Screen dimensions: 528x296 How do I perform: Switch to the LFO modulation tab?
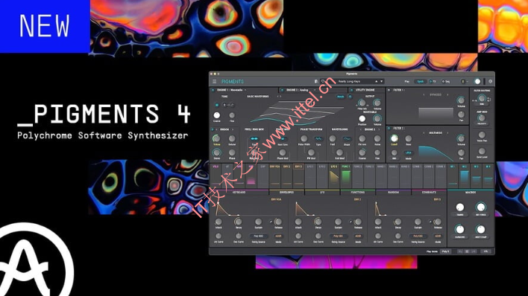pyautogui.click(x=322, y=192)
